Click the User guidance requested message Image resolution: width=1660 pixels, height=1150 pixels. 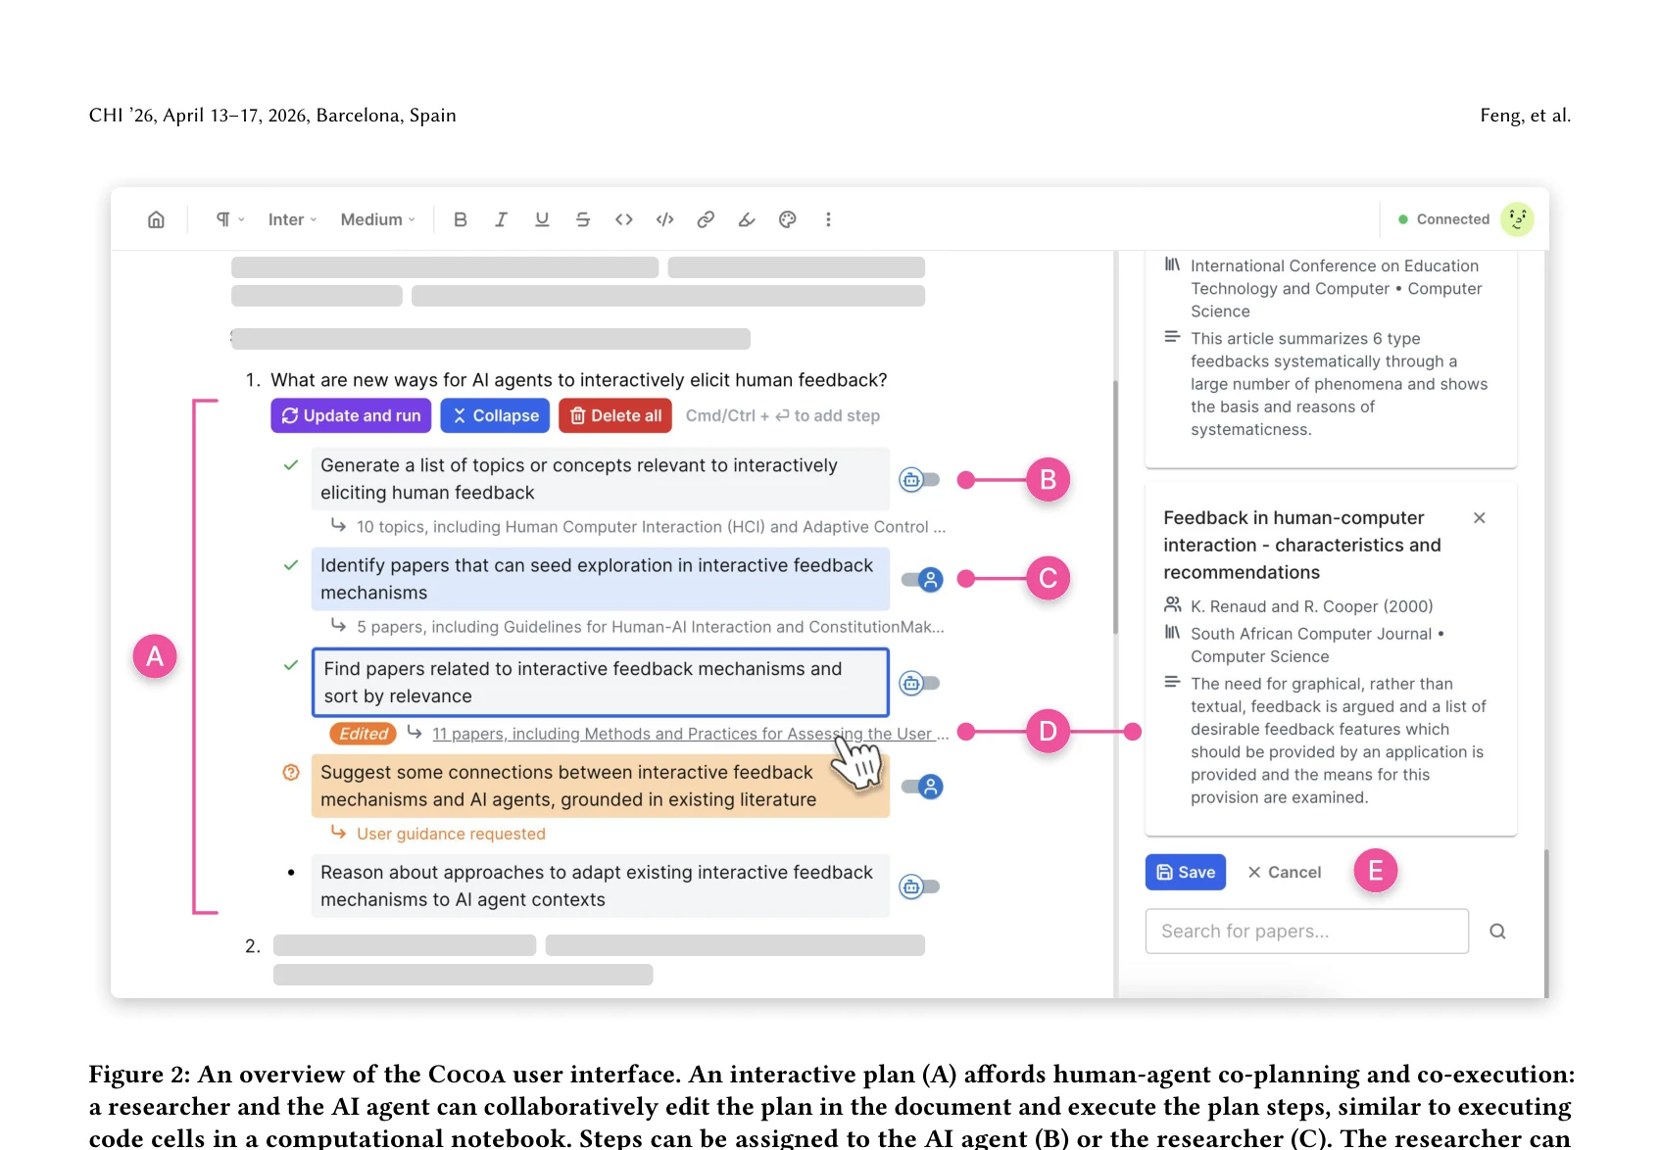click(451, 834)
